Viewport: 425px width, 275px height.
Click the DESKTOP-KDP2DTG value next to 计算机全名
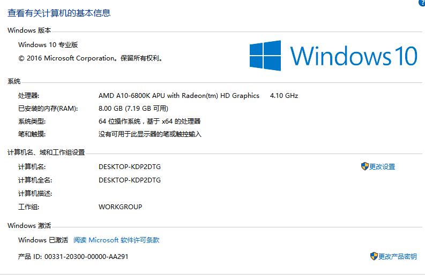pos(130,180)
